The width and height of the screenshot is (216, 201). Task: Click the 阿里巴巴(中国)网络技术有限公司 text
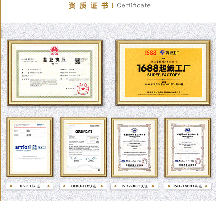pos(164,93)
